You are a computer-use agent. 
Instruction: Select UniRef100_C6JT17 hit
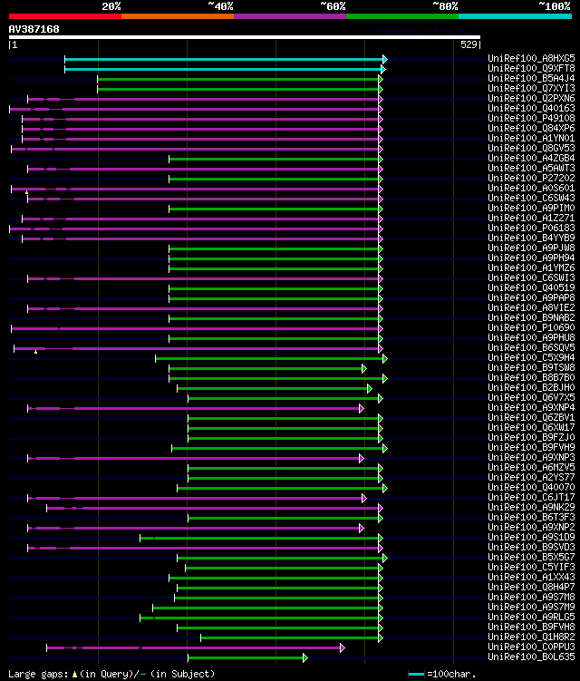(x=531, y=498)
